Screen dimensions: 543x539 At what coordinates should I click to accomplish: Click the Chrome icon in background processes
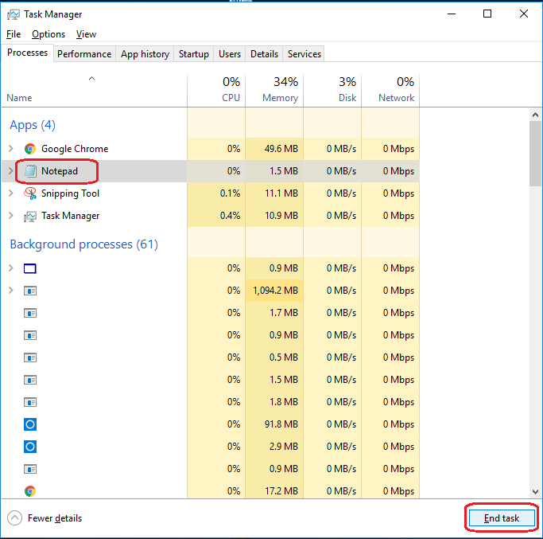30,491
